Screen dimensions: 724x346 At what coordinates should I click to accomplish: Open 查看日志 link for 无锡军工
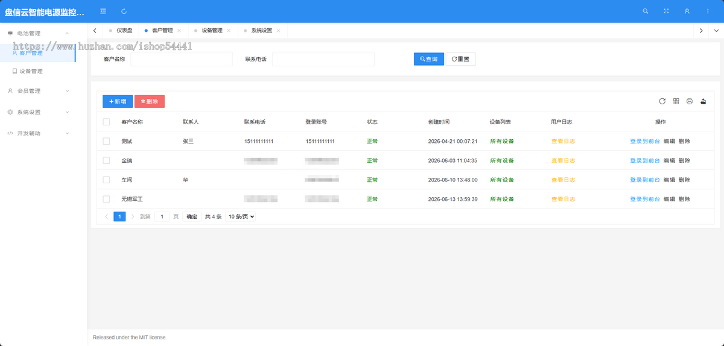(x=563, y=199)
